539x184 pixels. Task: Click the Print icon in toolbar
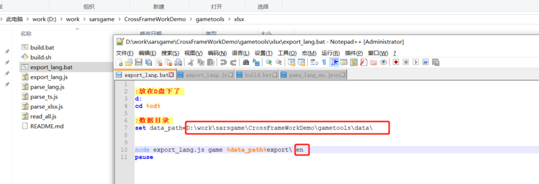pos(178,62)
